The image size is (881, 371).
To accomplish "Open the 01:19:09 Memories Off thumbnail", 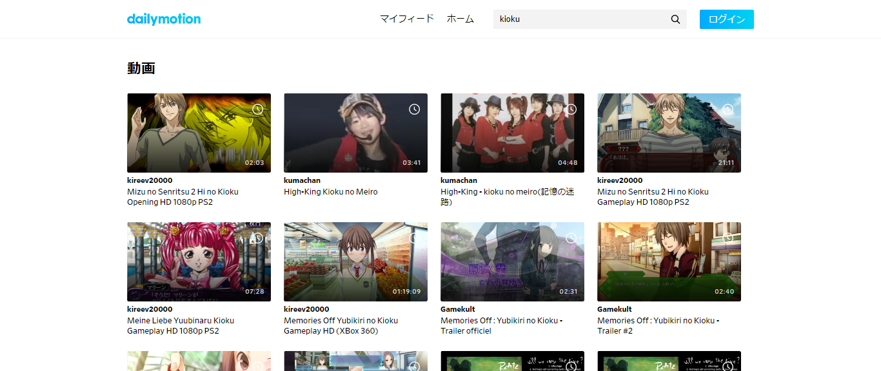I will tap(355, 262).
